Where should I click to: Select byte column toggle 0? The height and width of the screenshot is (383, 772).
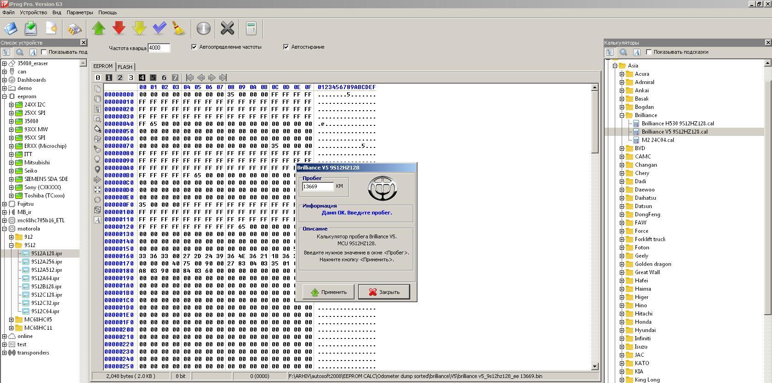pyautogui.click(x=97, y=78)
